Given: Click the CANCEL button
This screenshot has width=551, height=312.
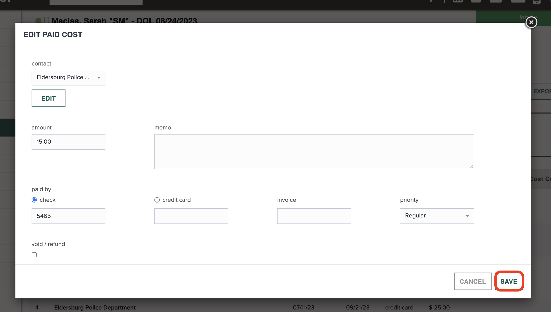Looking at the screenshot, I should [473, 281].
